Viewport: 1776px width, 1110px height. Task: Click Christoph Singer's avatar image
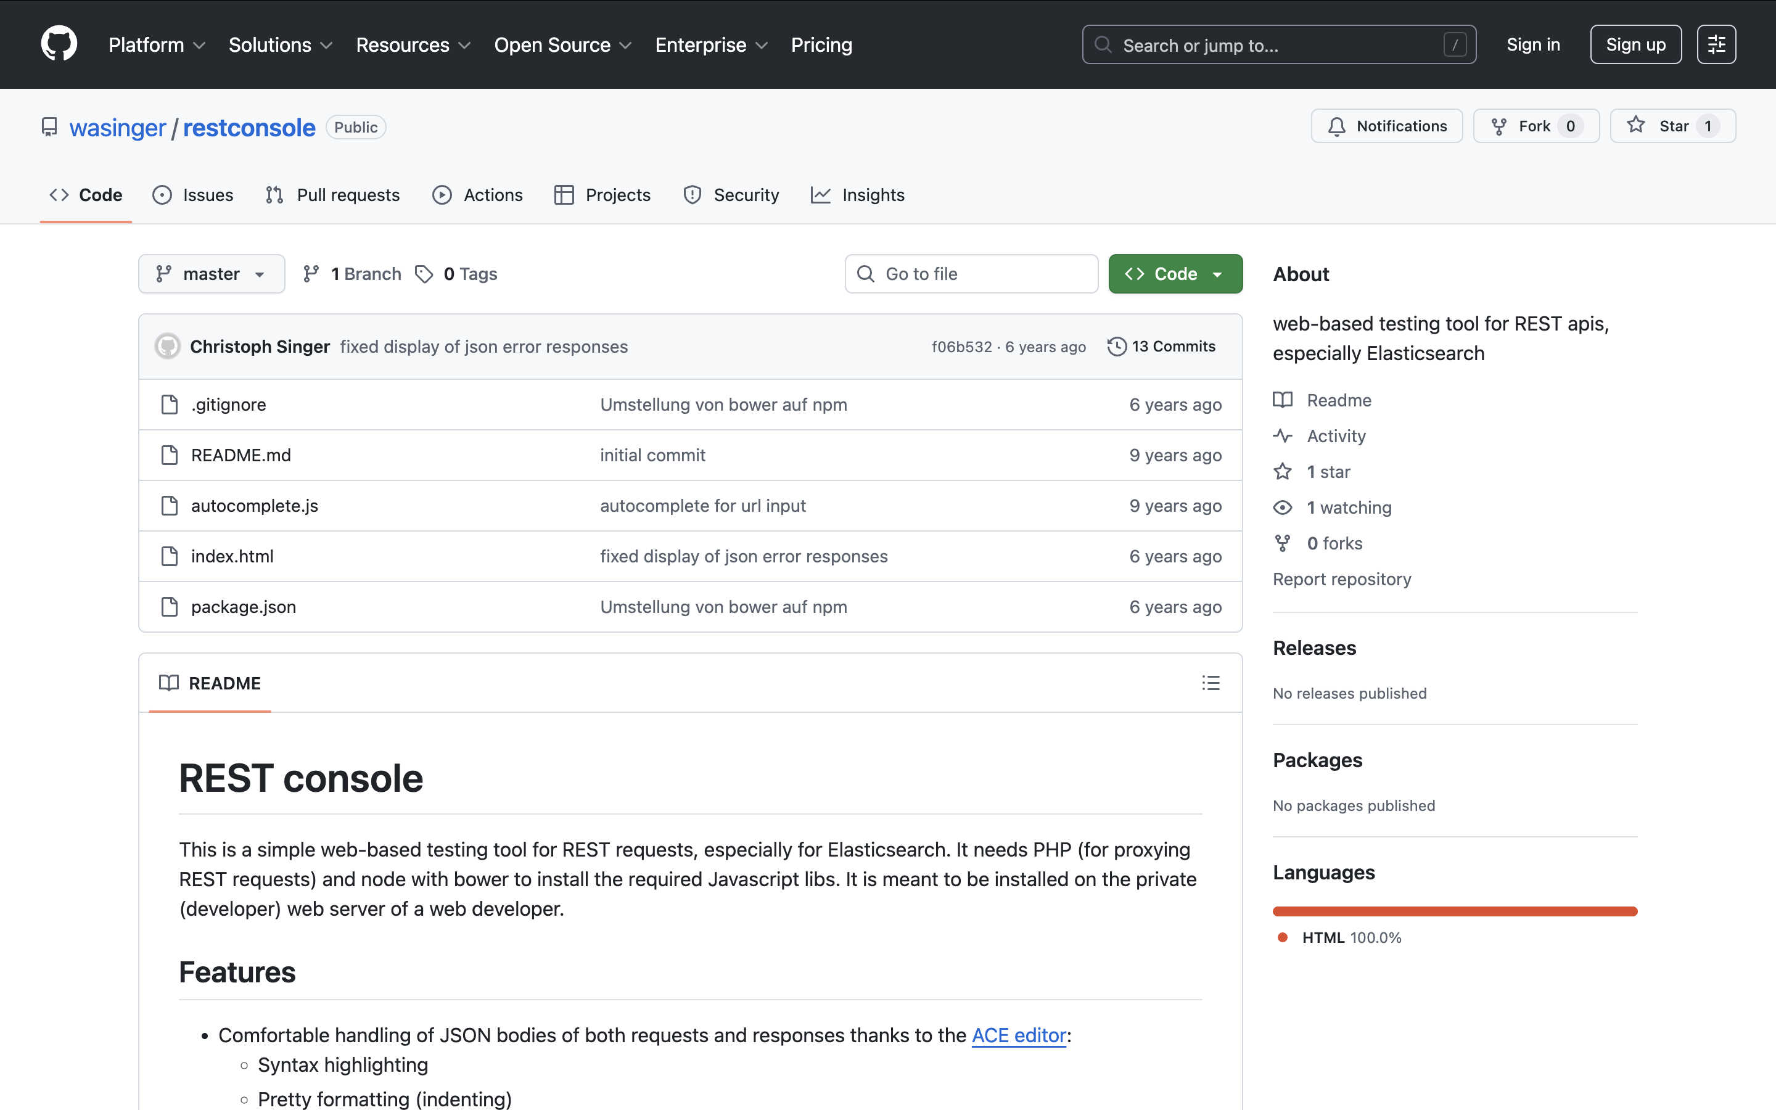click(x=167, y=347)
